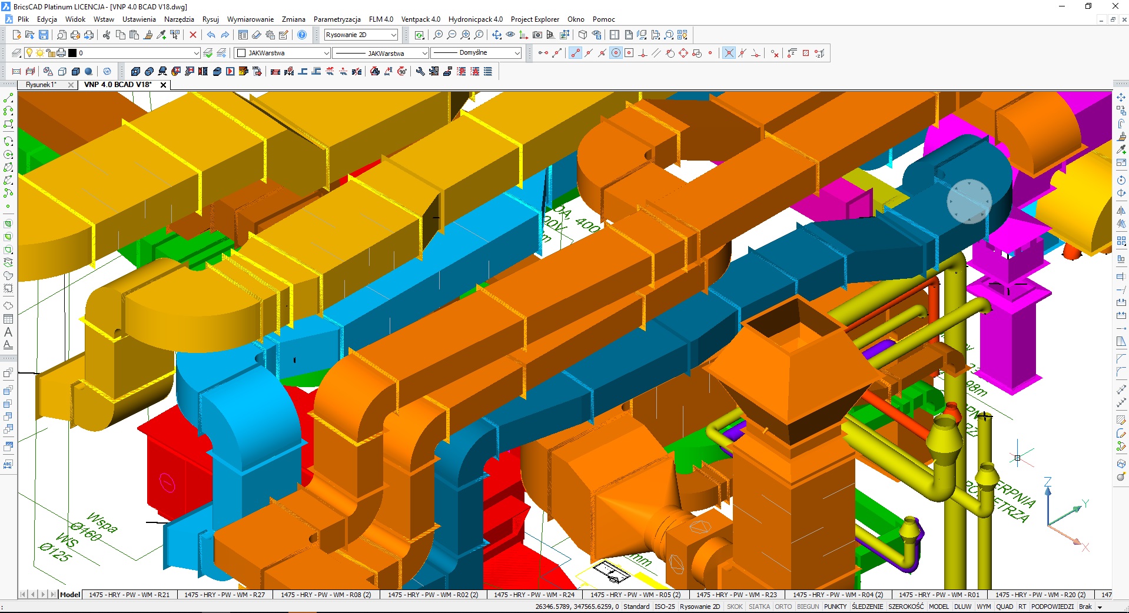Expand the Rysowanie 2D workspace dropdown
The image size is (1129, 613).
click(393, 35)
